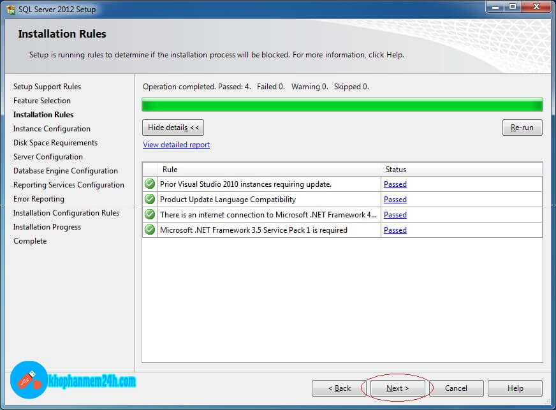Click green check icon for internet connection rule

150,214
